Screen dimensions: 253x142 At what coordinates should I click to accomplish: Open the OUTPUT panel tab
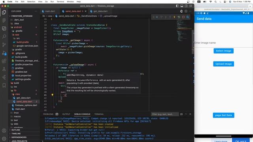[66, 114]
